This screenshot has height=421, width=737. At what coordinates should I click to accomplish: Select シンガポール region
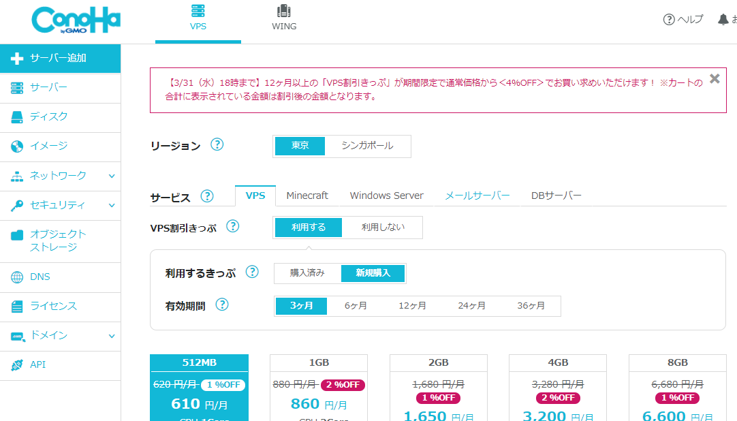coord(367,146)
